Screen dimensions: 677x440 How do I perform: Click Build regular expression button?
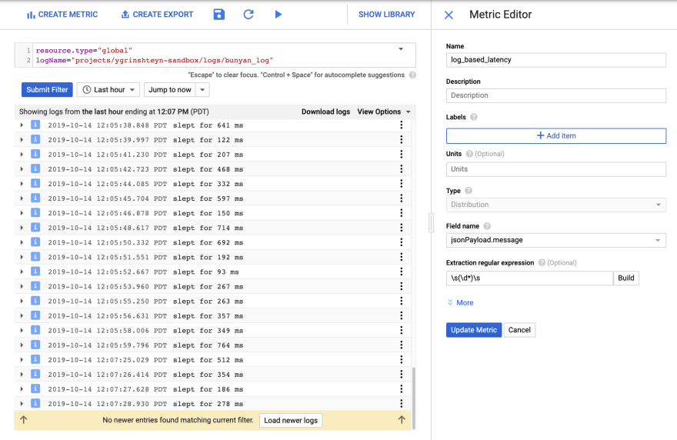[625, 278]
